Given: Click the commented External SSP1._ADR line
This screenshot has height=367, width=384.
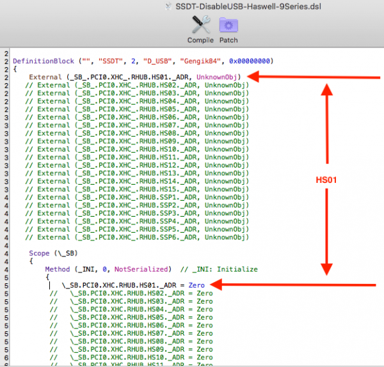Looking at the screenshot, I should pyautogui.click(x=137, y=197).
